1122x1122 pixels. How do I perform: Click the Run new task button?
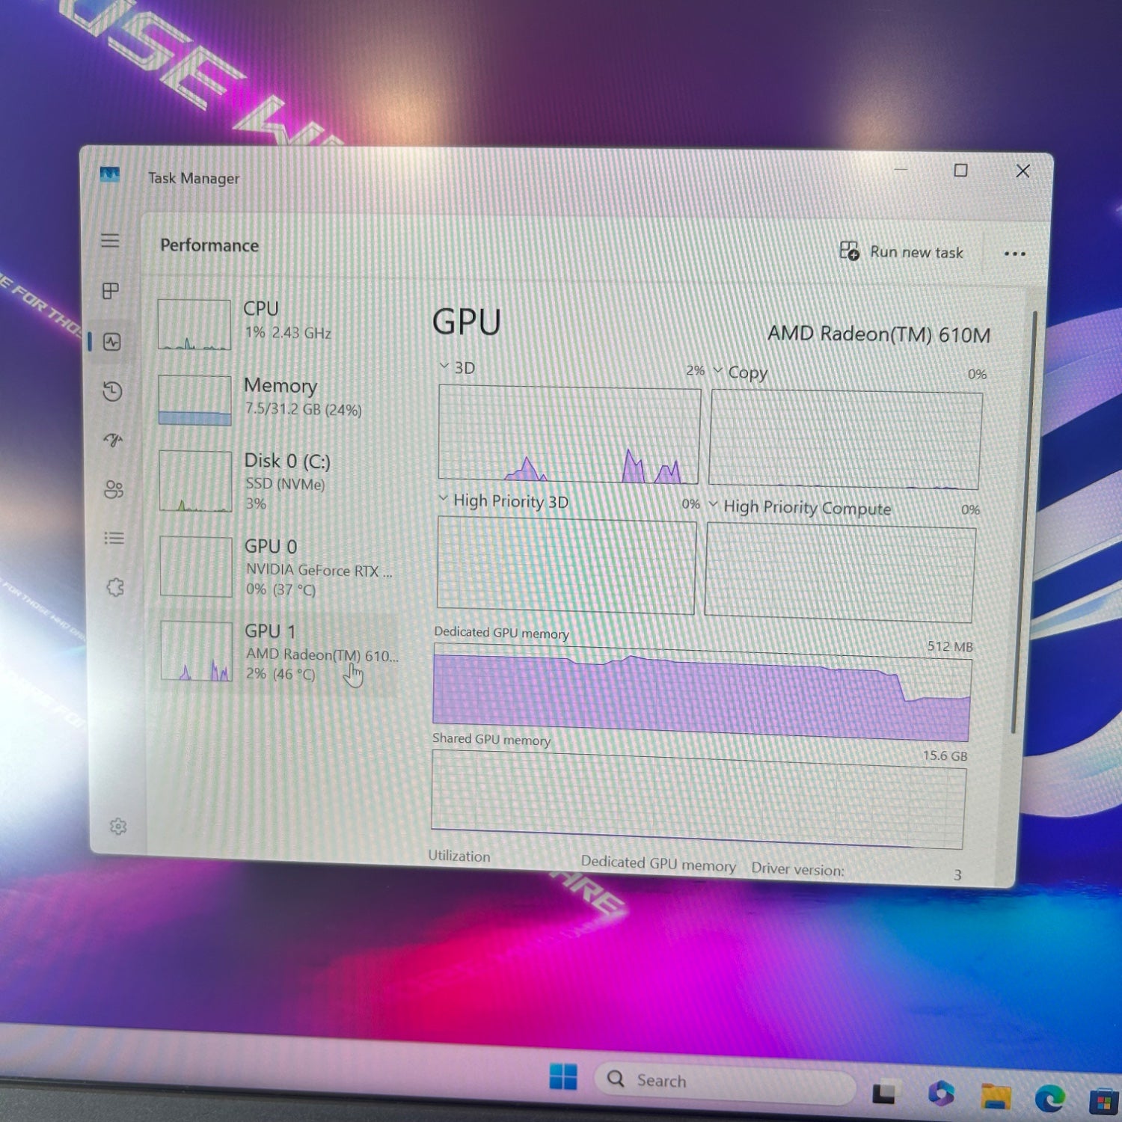(x=902, y=252)
